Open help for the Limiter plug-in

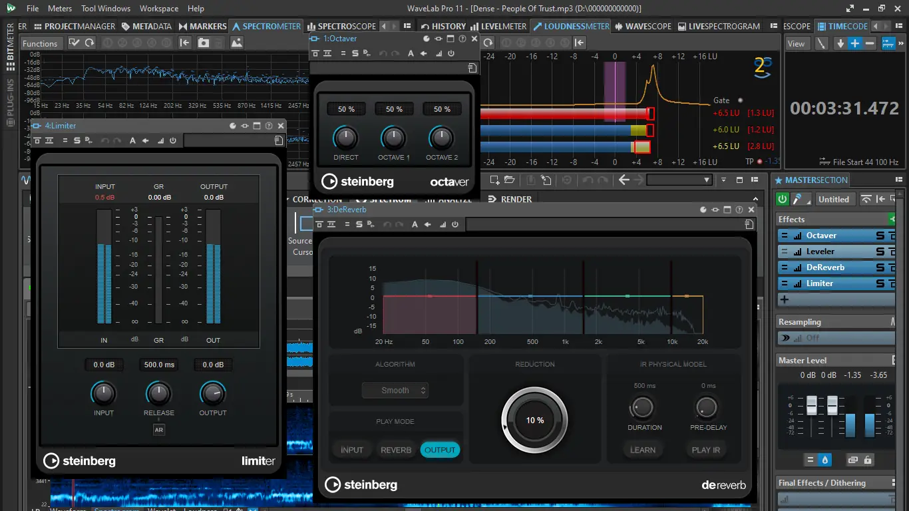click(268, 126)
